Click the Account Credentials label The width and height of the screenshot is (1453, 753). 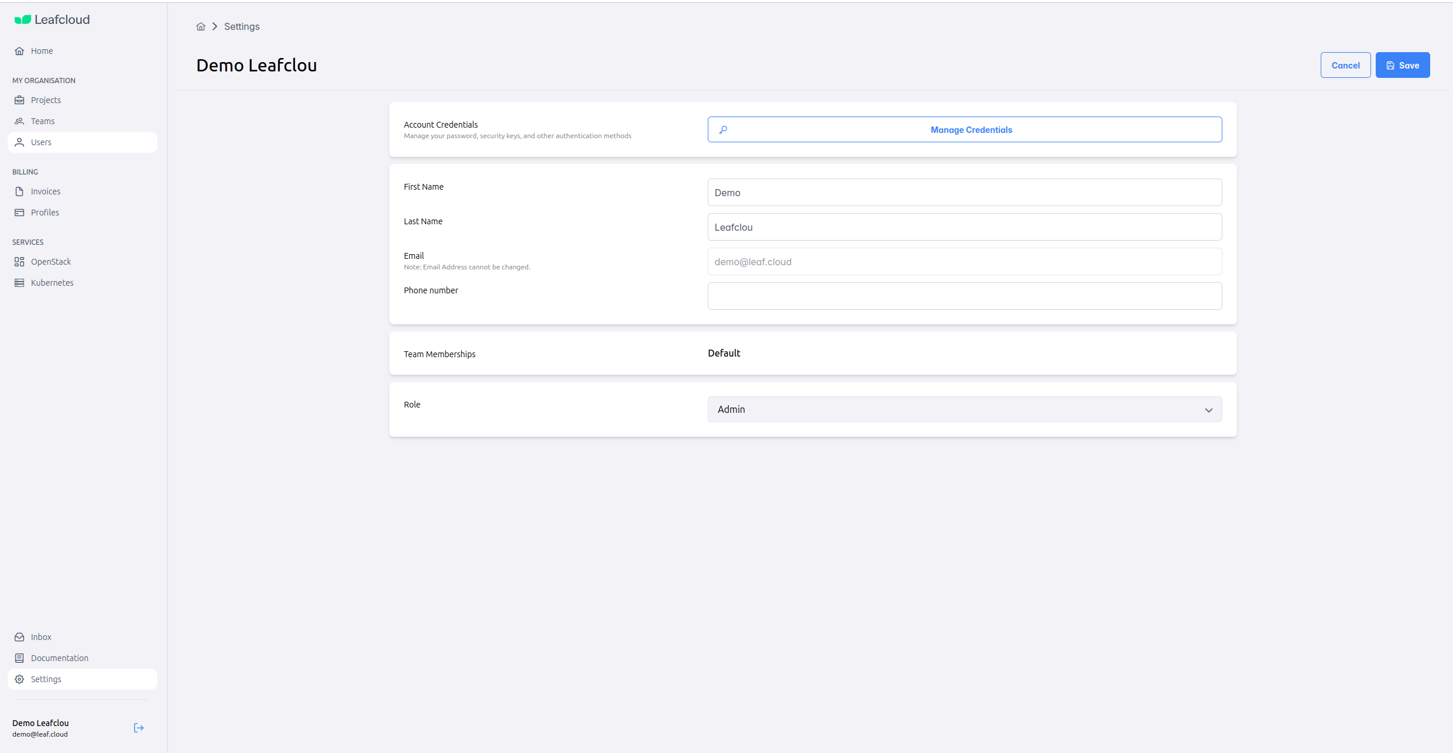441,125
